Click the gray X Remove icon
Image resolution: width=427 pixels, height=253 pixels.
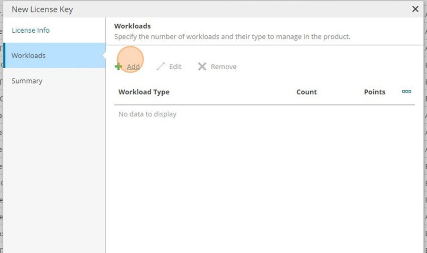click(202, 66)
